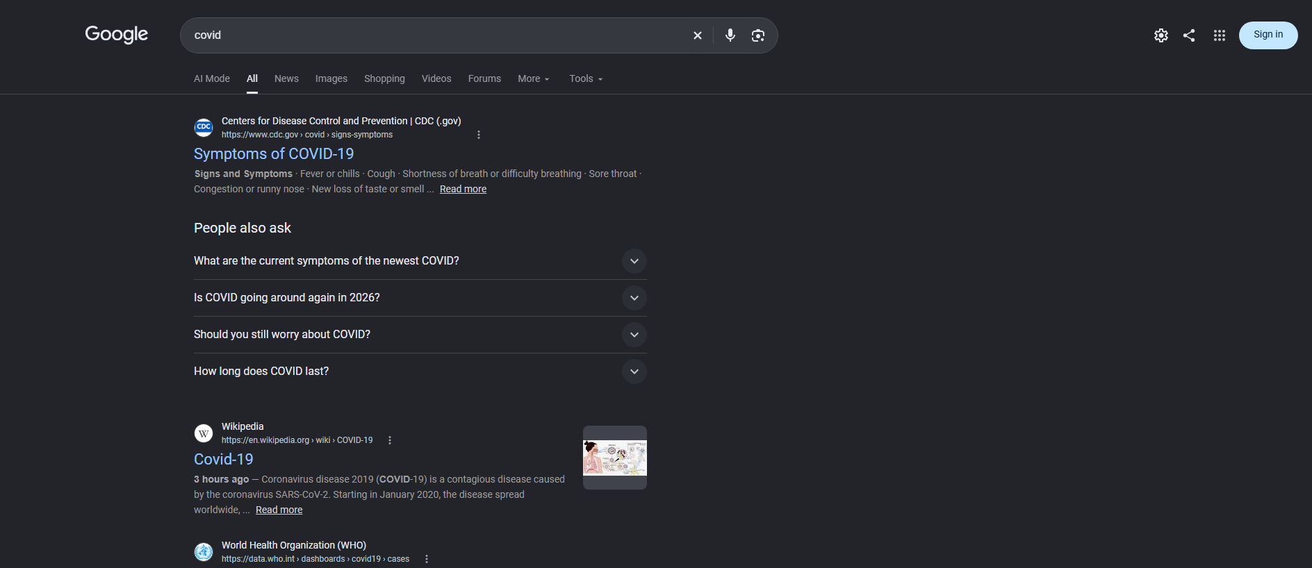Open the Wikipedia result thumbnail image

tap(615, 458)
